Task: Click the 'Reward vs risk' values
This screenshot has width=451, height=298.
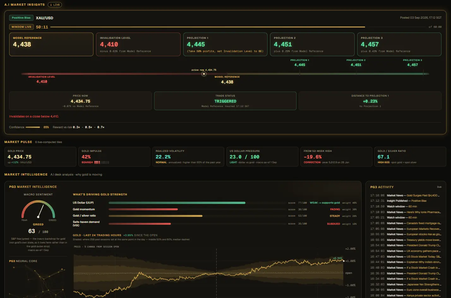Action: tap(89, 127)
